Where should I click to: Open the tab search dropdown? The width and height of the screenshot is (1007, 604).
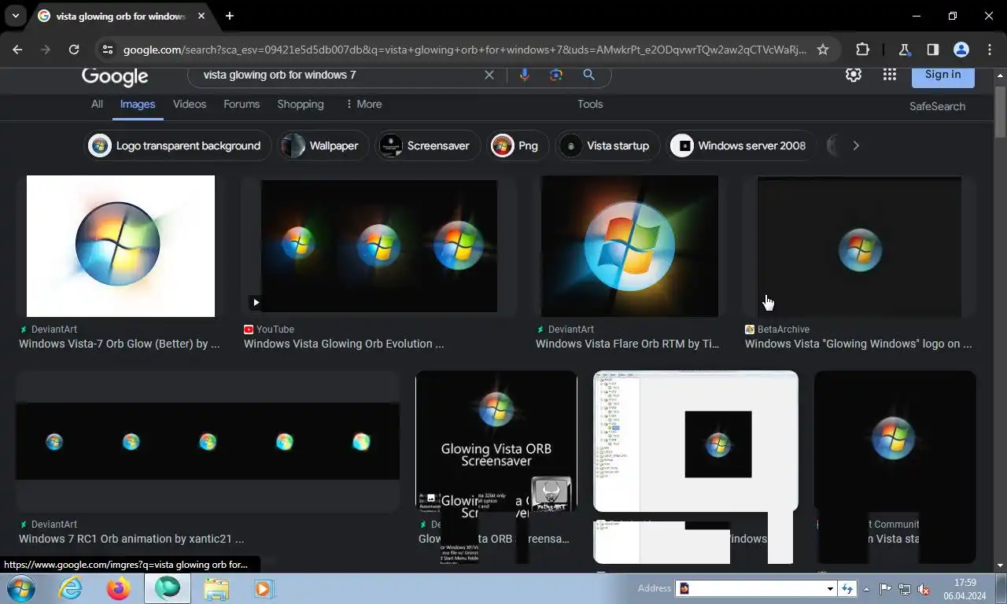15,16
